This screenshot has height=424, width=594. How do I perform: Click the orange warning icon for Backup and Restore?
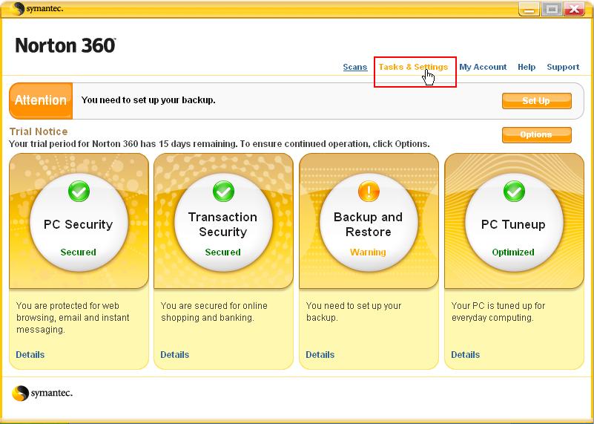(369, 192)
